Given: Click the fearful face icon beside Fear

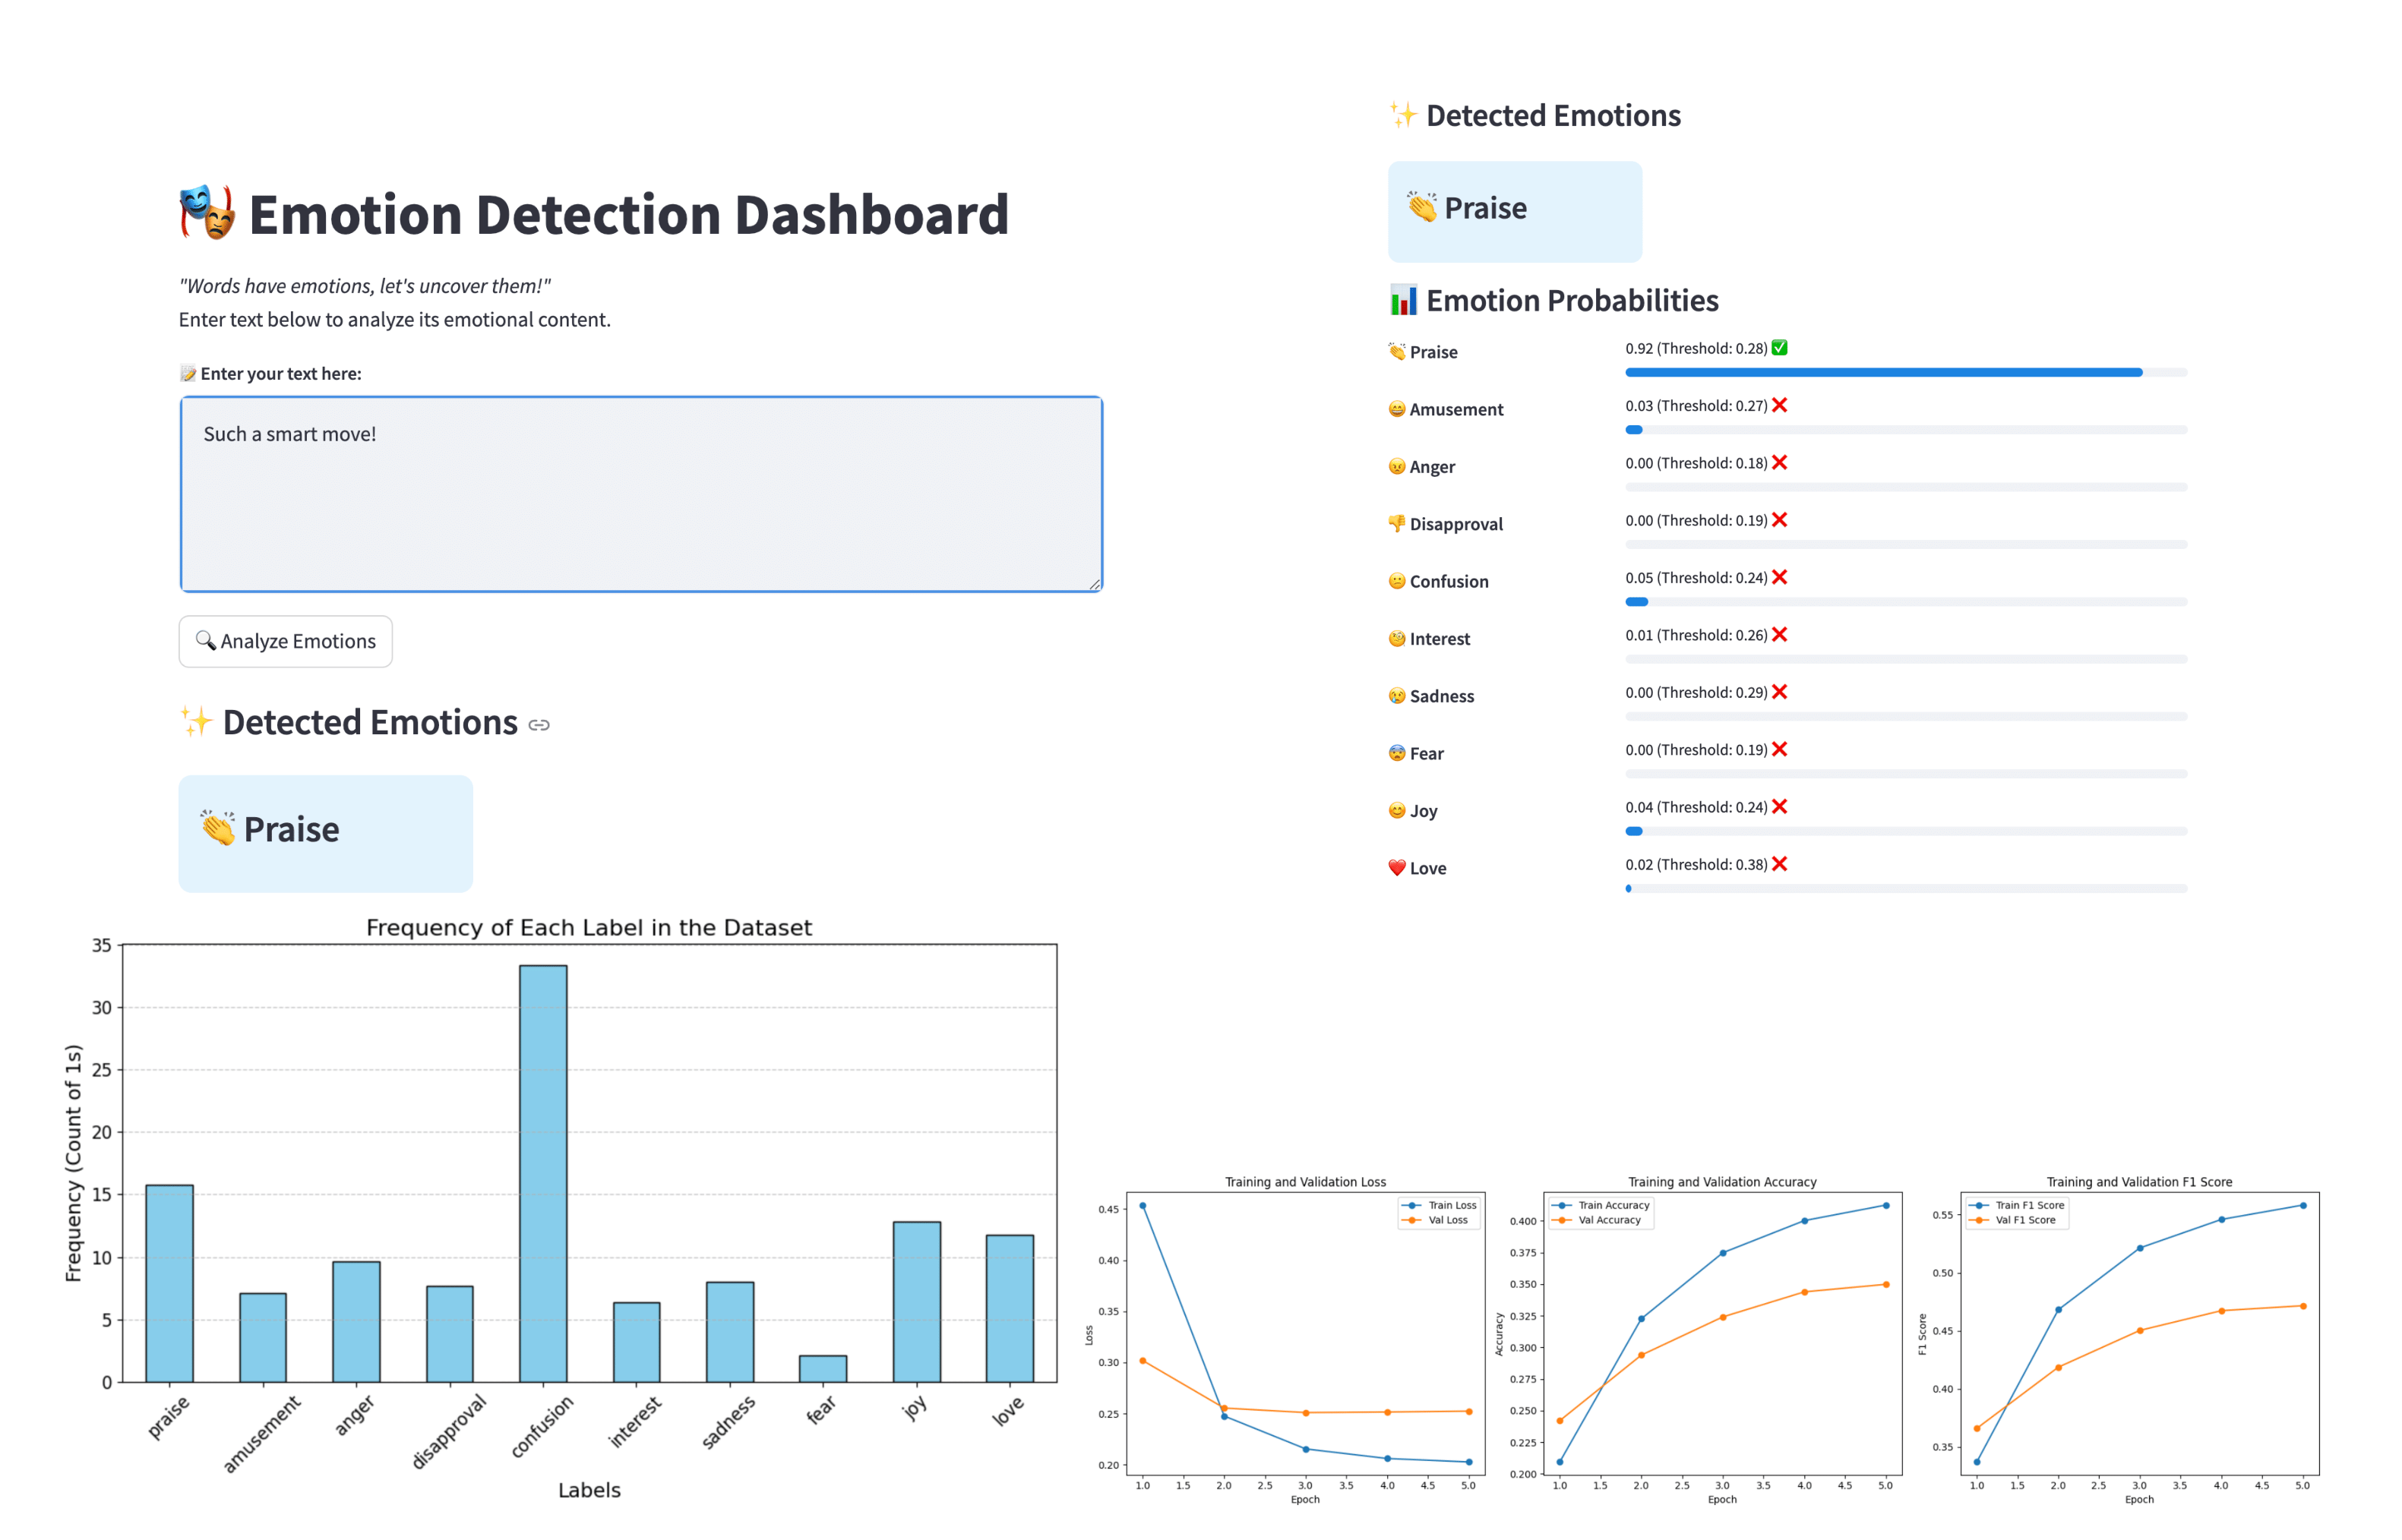Looking at the screenshot, I should 1396,753.
